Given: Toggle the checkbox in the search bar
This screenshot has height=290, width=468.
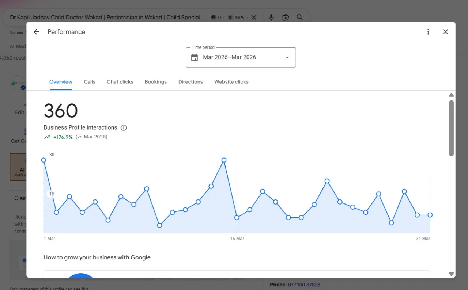Looking at the screenshot, I should [202, 17].
